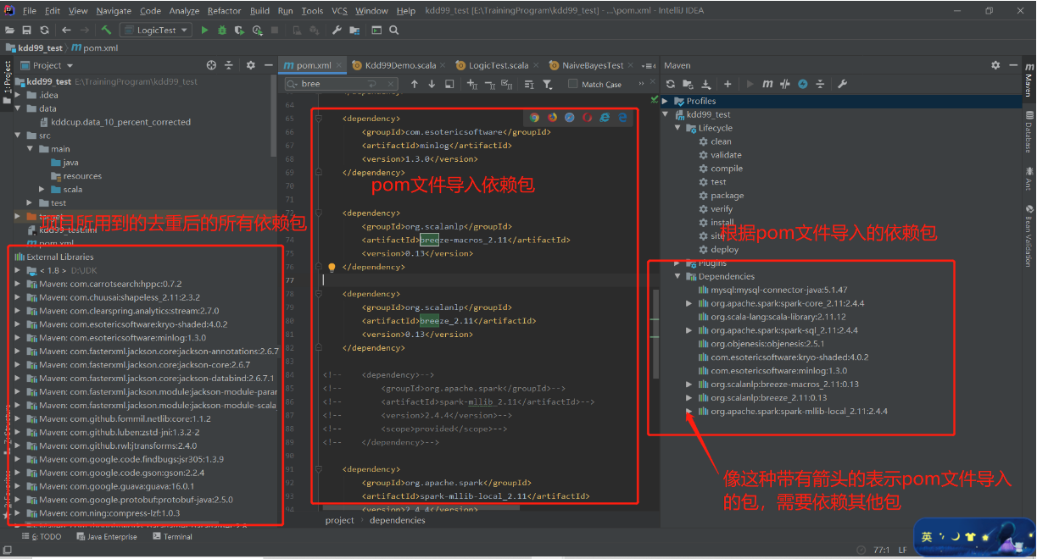Expand Maven: com.carrotsearch:hppc:0.7.2 library
Screen dimensions: 1037x559
click(x=19, y=284)
